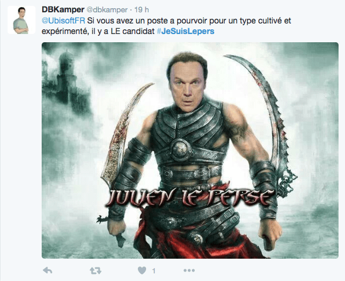View the like count of 1
Image resolution: width=345 pixels, height=281 pixels.
click(154, 271)
